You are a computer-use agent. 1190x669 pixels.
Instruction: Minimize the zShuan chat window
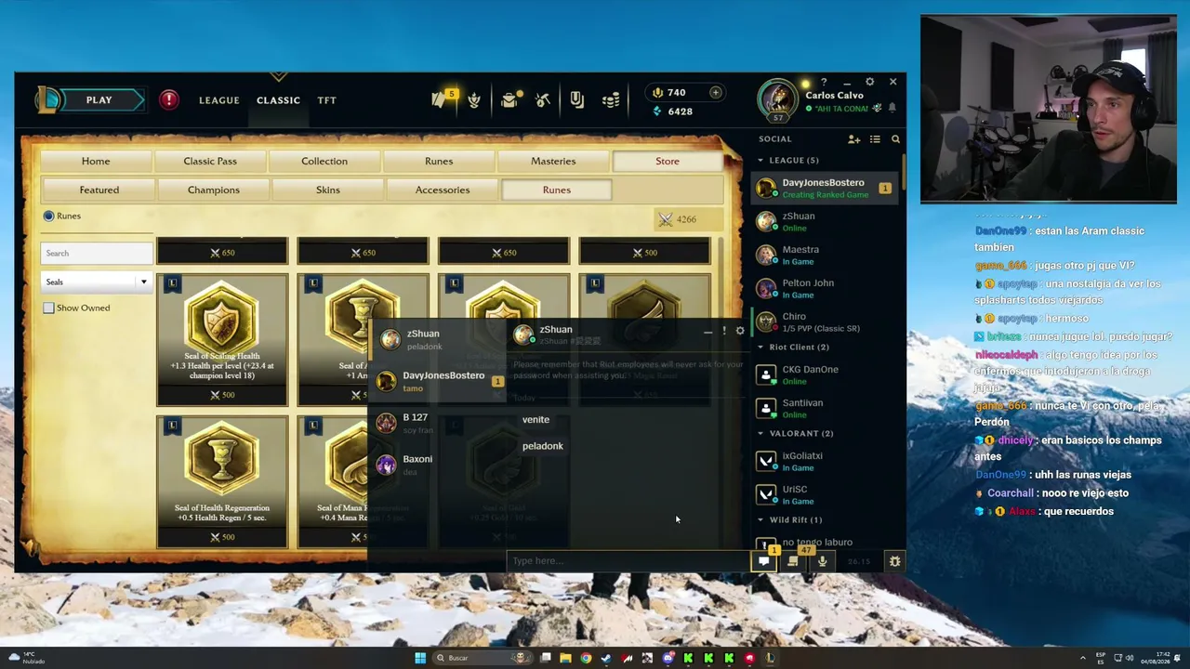[x=707, y=331]
